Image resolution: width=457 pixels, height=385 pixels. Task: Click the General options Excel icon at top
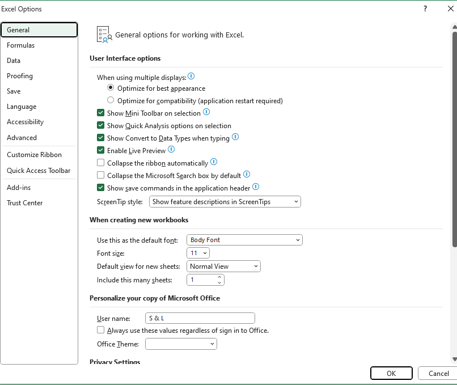coord(104,33)
